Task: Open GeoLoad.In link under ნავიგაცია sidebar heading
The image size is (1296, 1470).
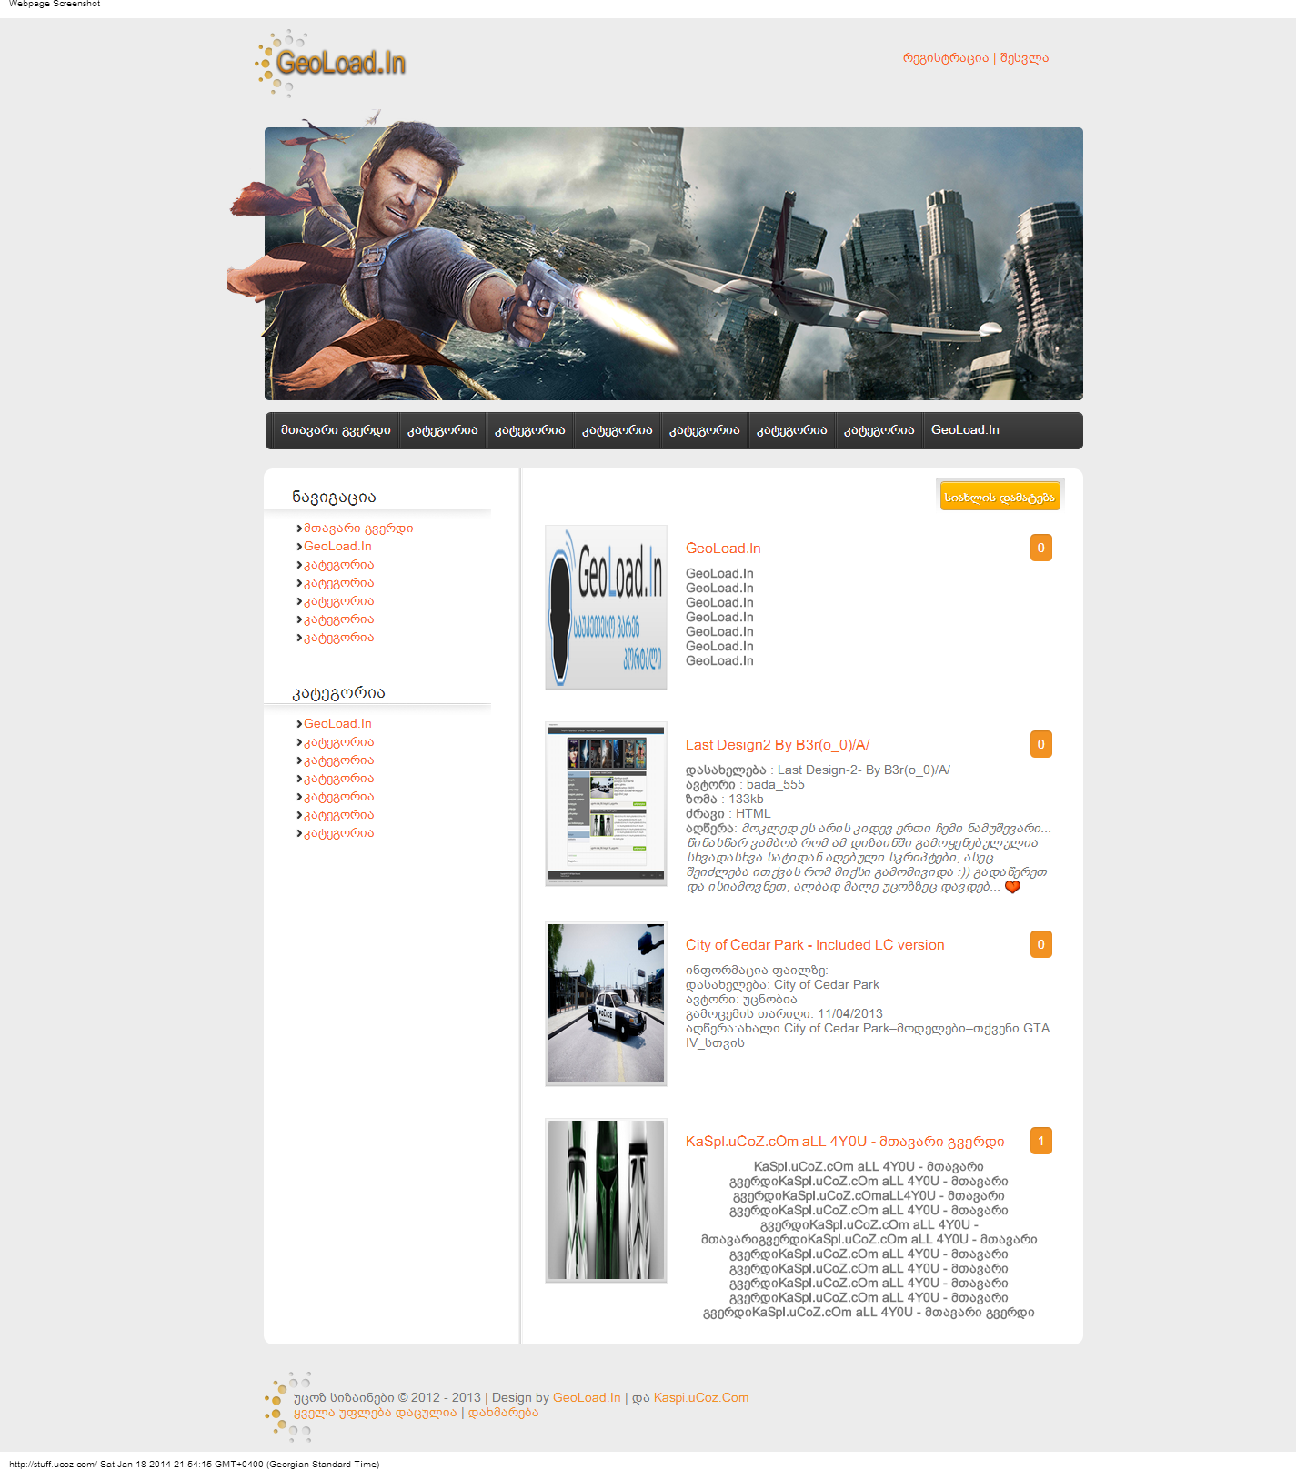Action: tap(337, 547)
